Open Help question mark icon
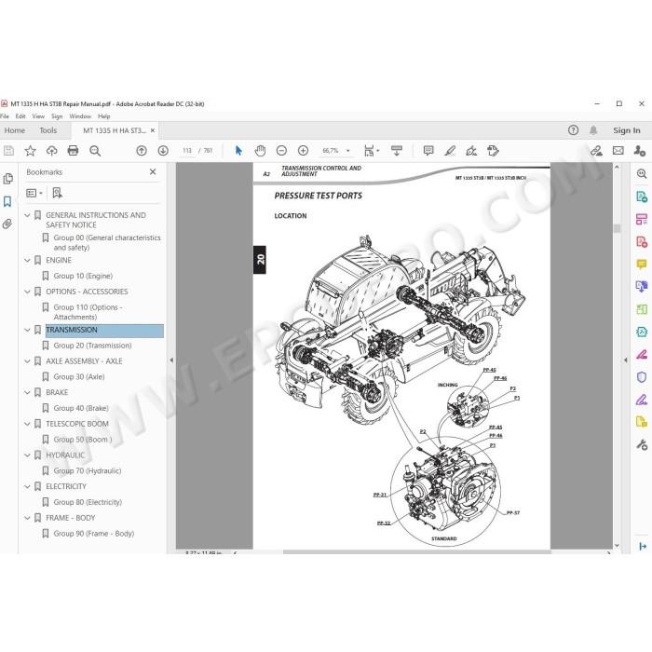The width and height of the screenshot is (652, 652). (x=573, y=130)
